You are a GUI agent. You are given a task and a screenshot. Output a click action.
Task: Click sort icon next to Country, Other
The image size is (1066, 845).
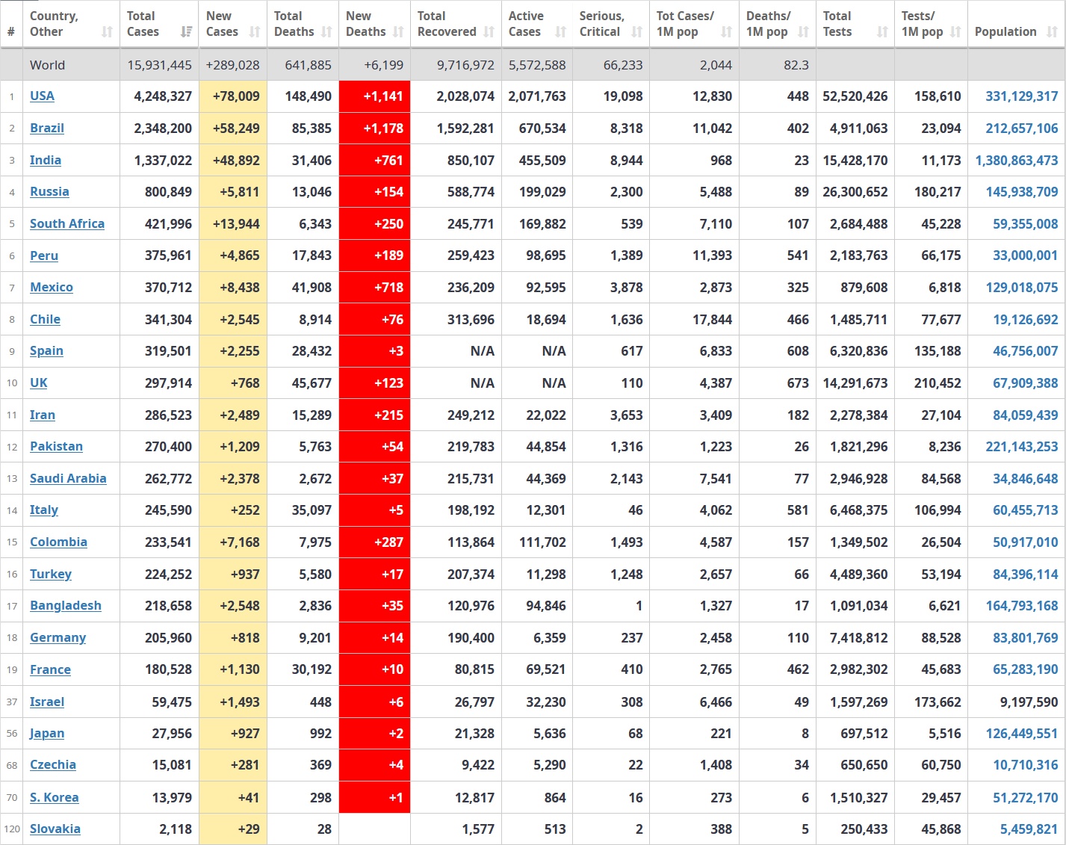[x=107, y=32]
